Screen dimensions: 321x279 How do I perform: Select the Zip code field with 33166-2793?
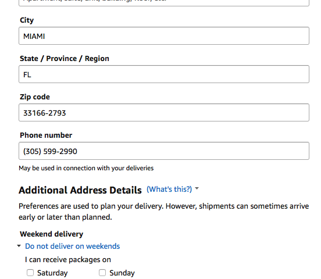164,112
